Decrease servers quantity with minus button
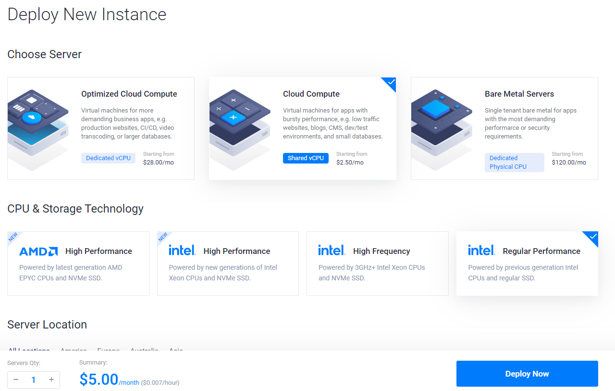The width and height of the screenshot is (615, 391). tap(16, 380)
